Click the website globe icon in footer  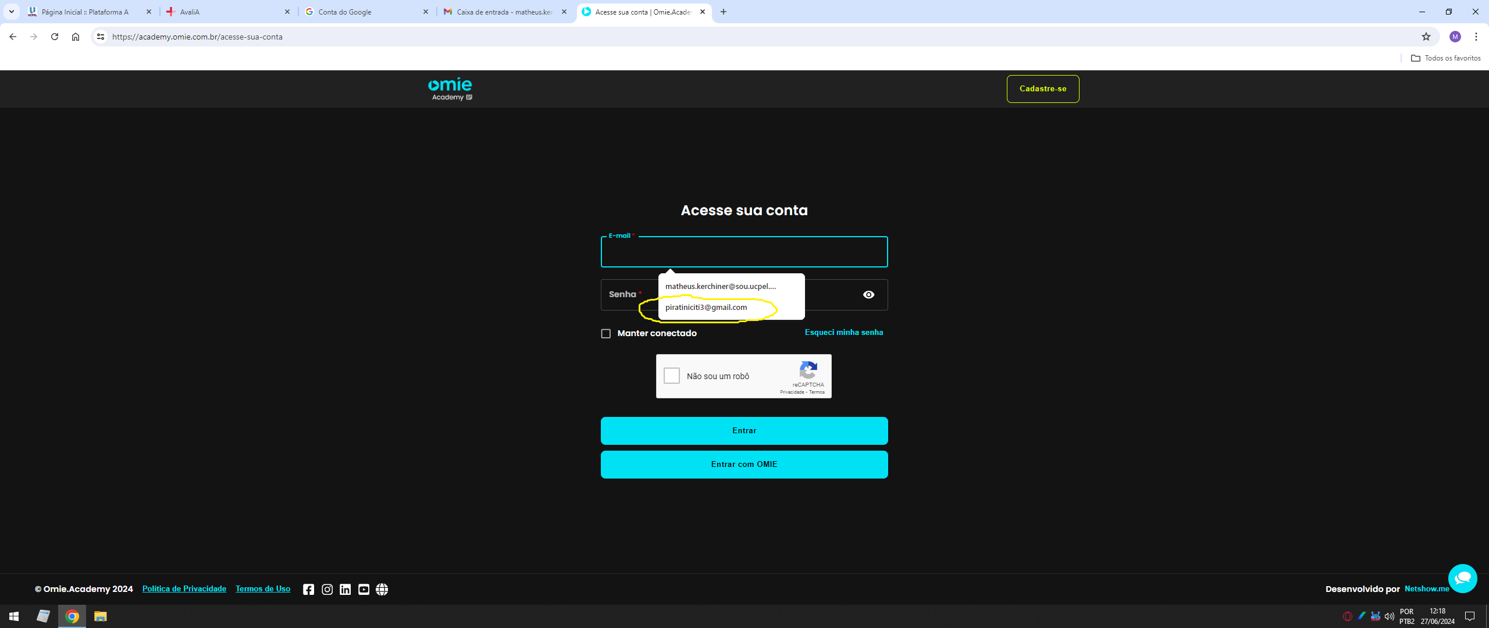click(x=382, y=589)
